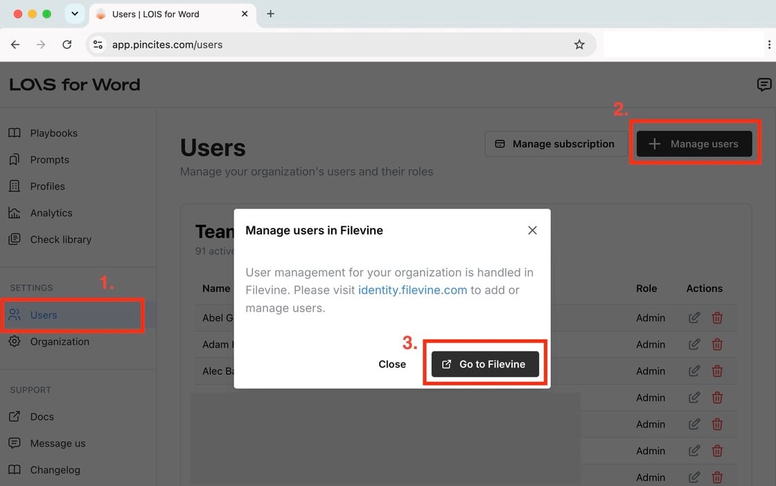
Task: Click the address bar URL field
Action: pos(341,44)
